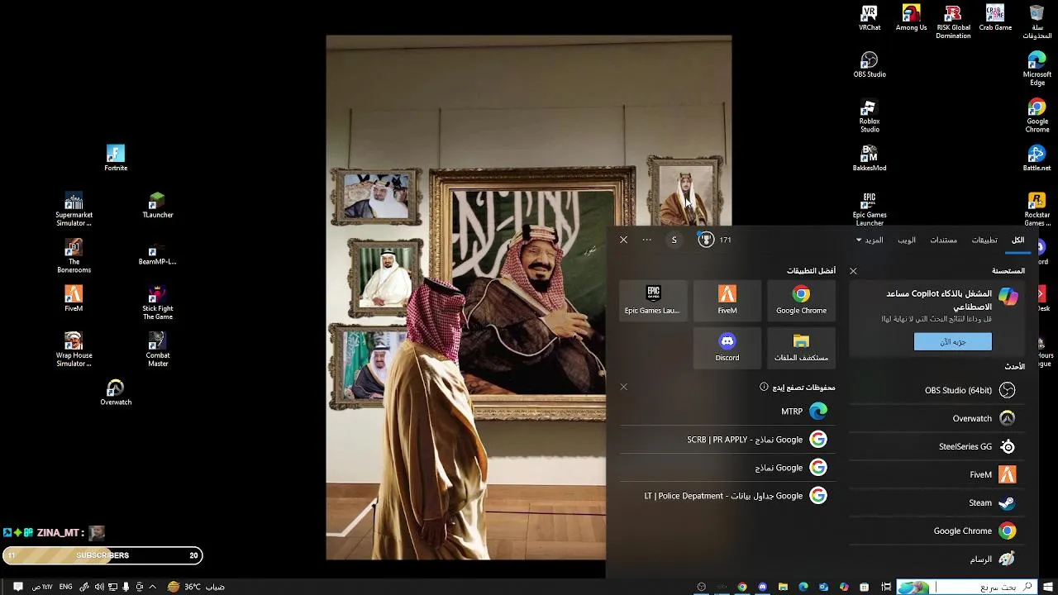Open FiveM desktop shortcut on left

pos(74,299)
